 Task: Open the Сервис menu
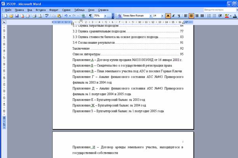66,10
